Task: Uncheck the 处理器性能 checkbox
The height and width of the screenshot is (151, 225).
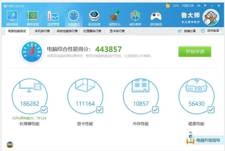Action: point(44,110)
